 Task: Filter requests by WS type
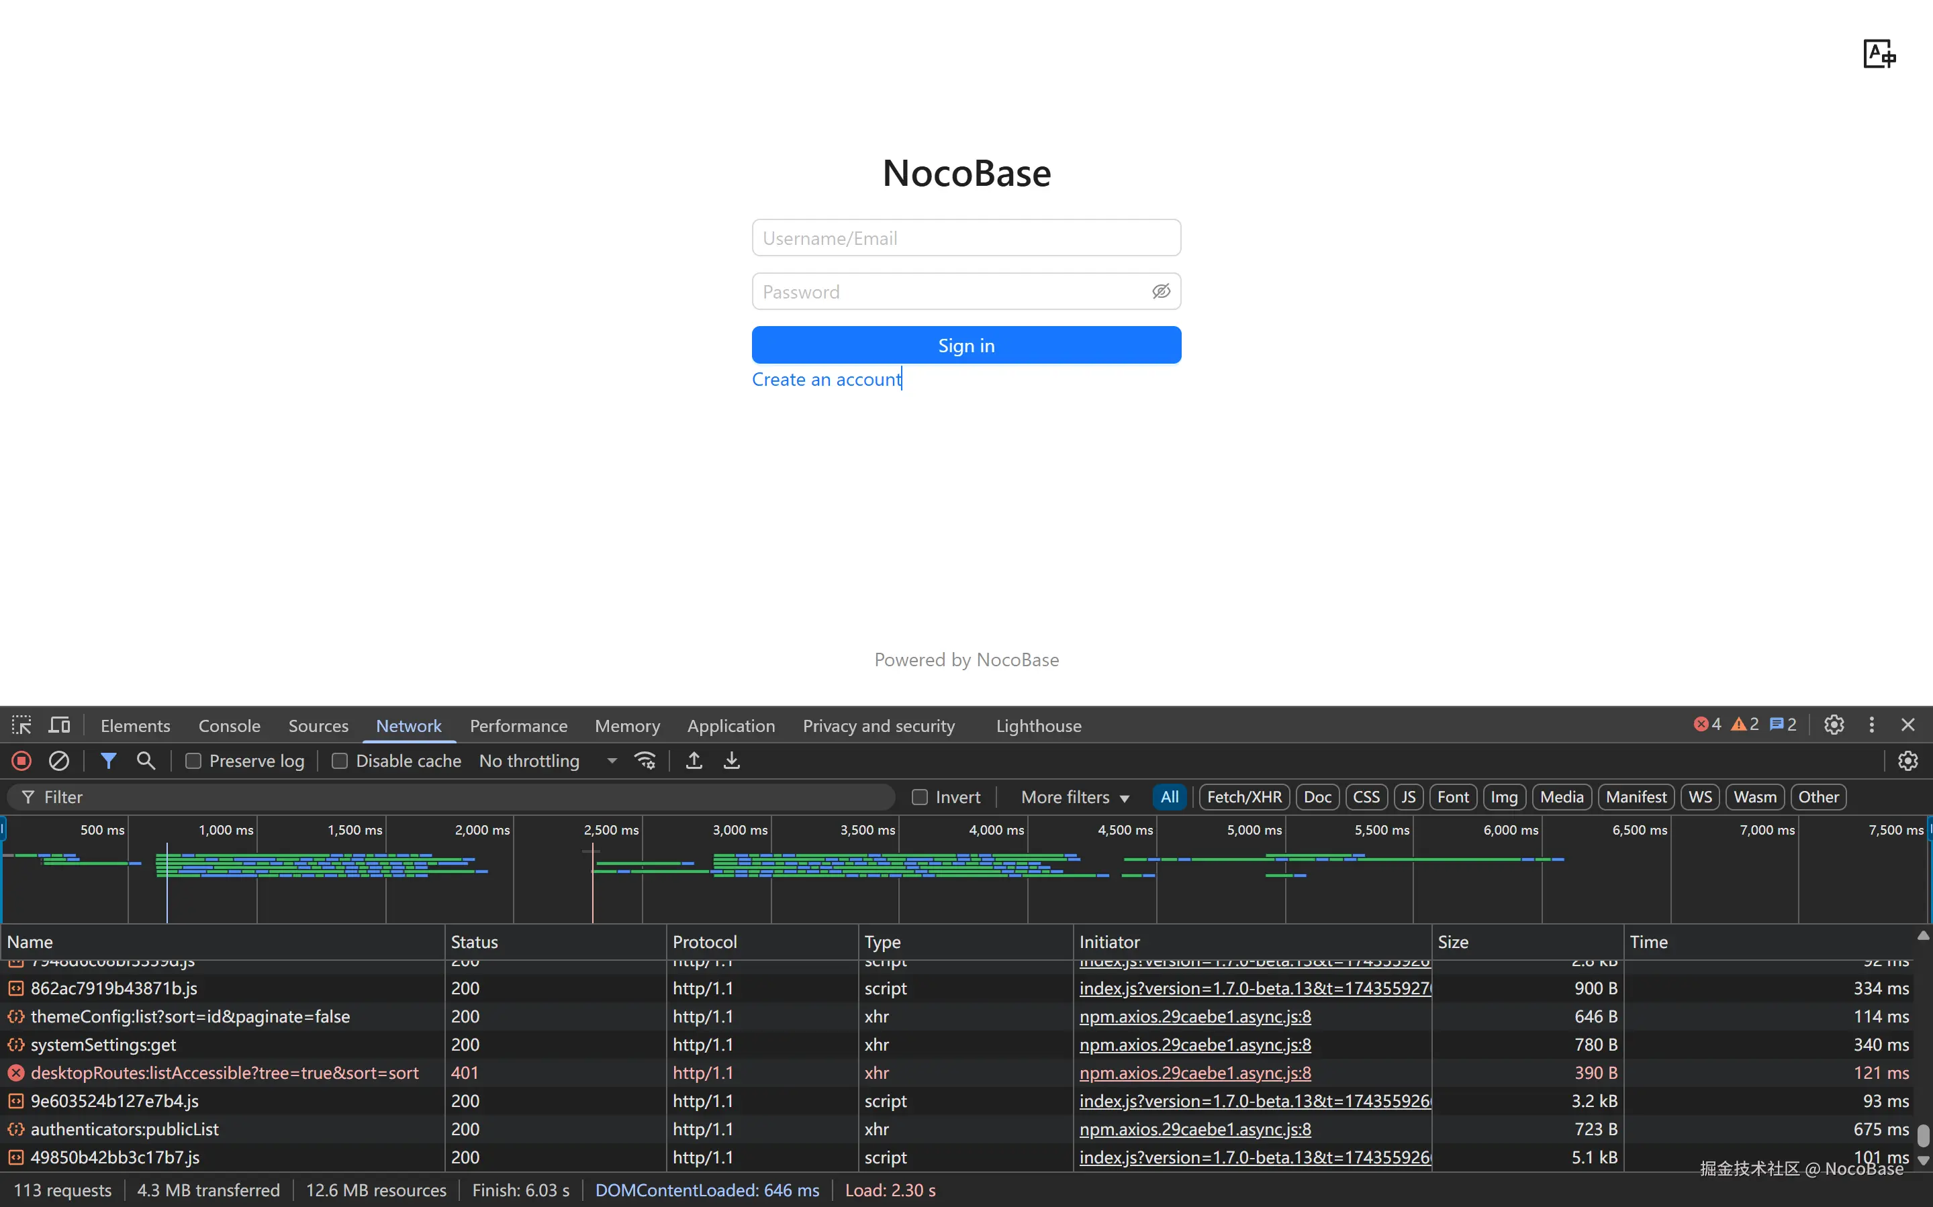coord(1700,796)
